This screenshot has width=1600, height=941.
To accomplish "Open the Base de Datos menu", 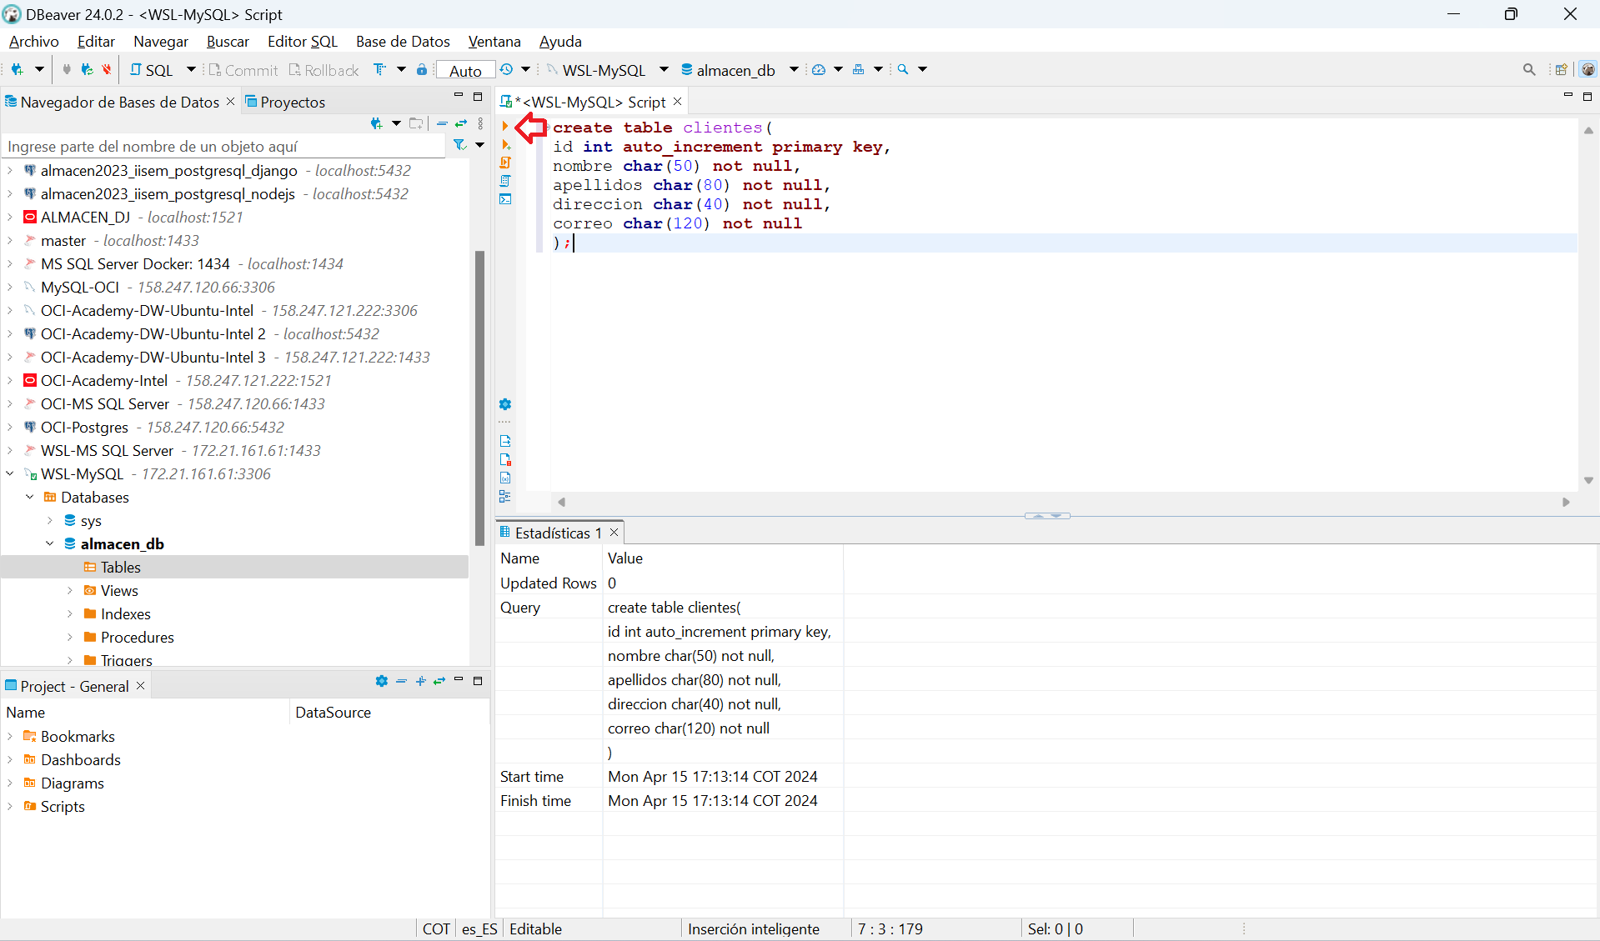I will pyautogui.click(x=403, y=42).
